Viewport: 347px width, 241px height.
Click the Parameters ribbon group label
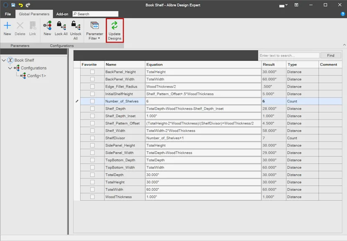pos(20,46)
